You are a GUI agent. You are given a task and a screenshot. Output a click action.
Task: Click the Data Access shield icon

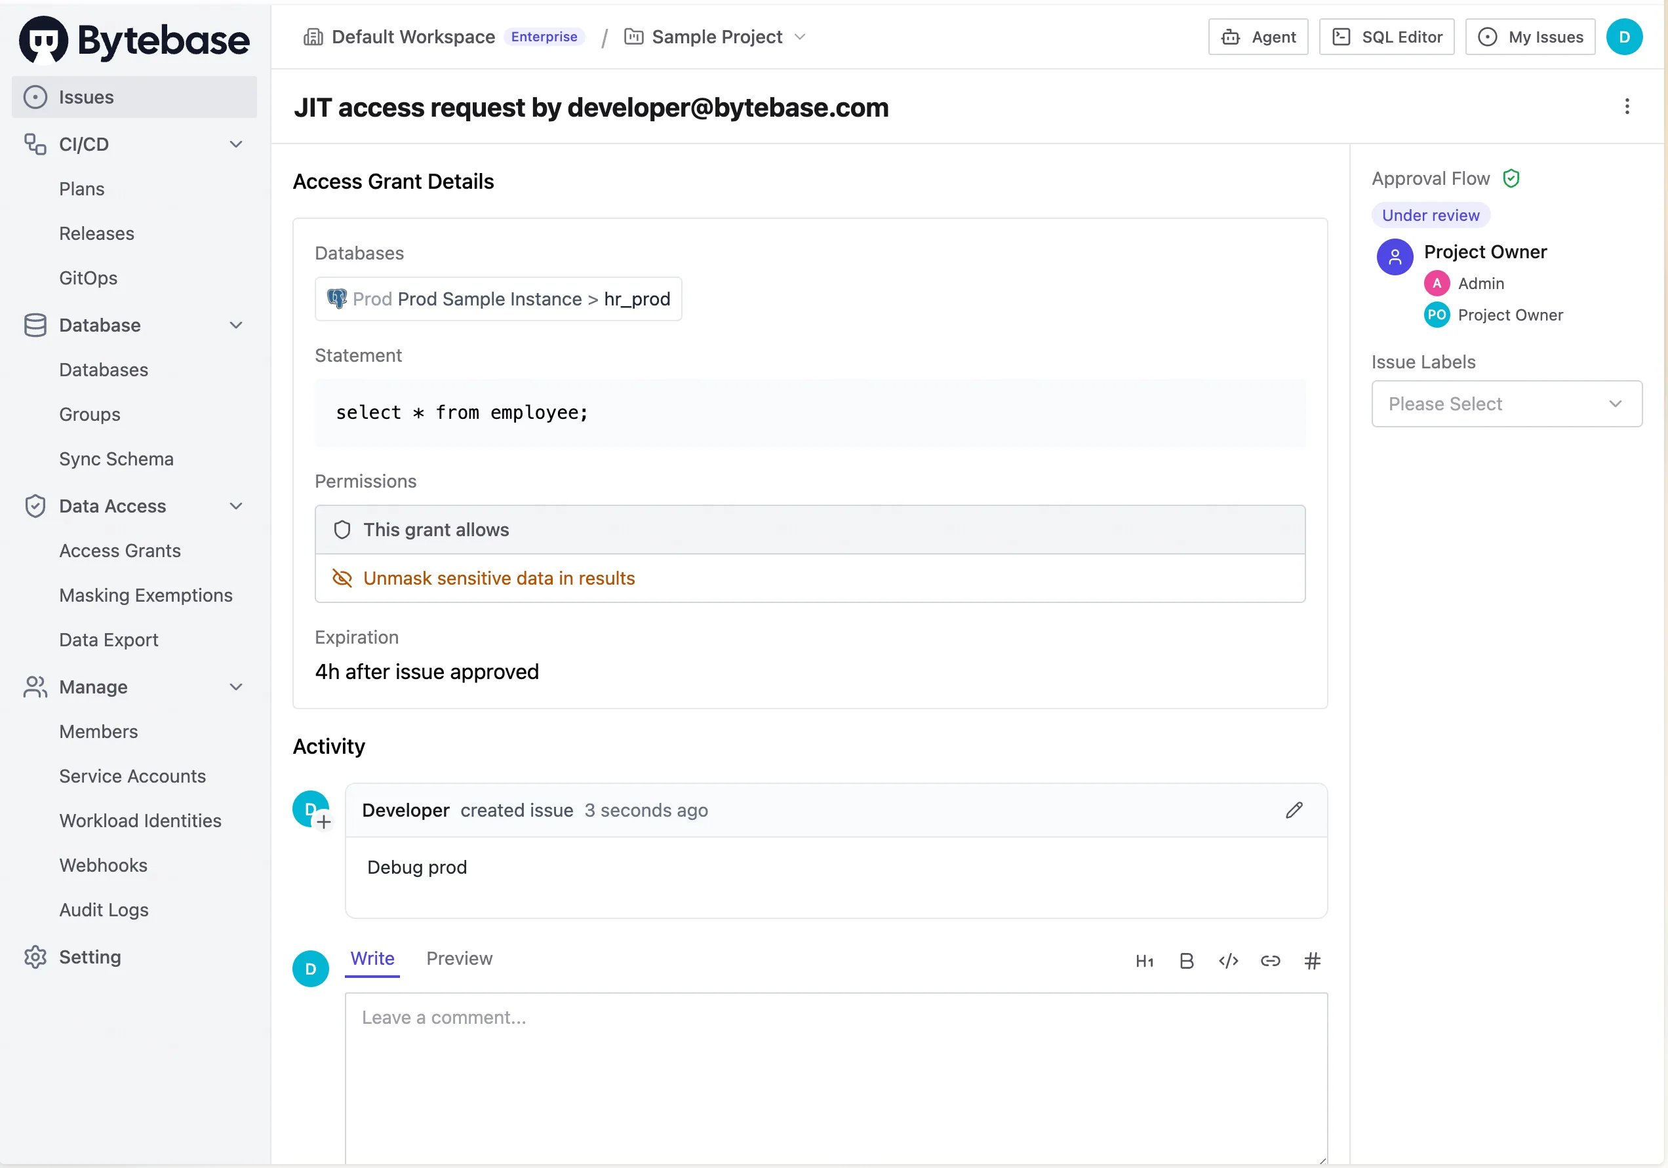35,505
